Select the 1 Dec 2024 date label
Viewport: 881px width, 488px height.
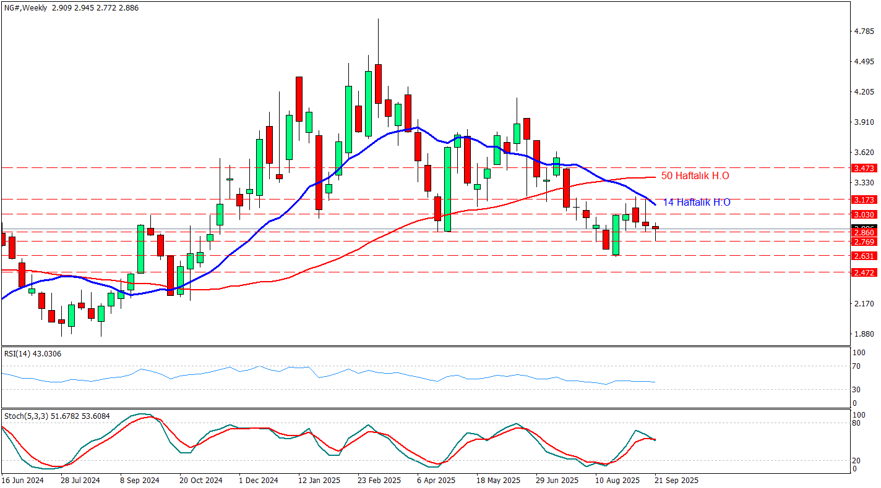258,480
